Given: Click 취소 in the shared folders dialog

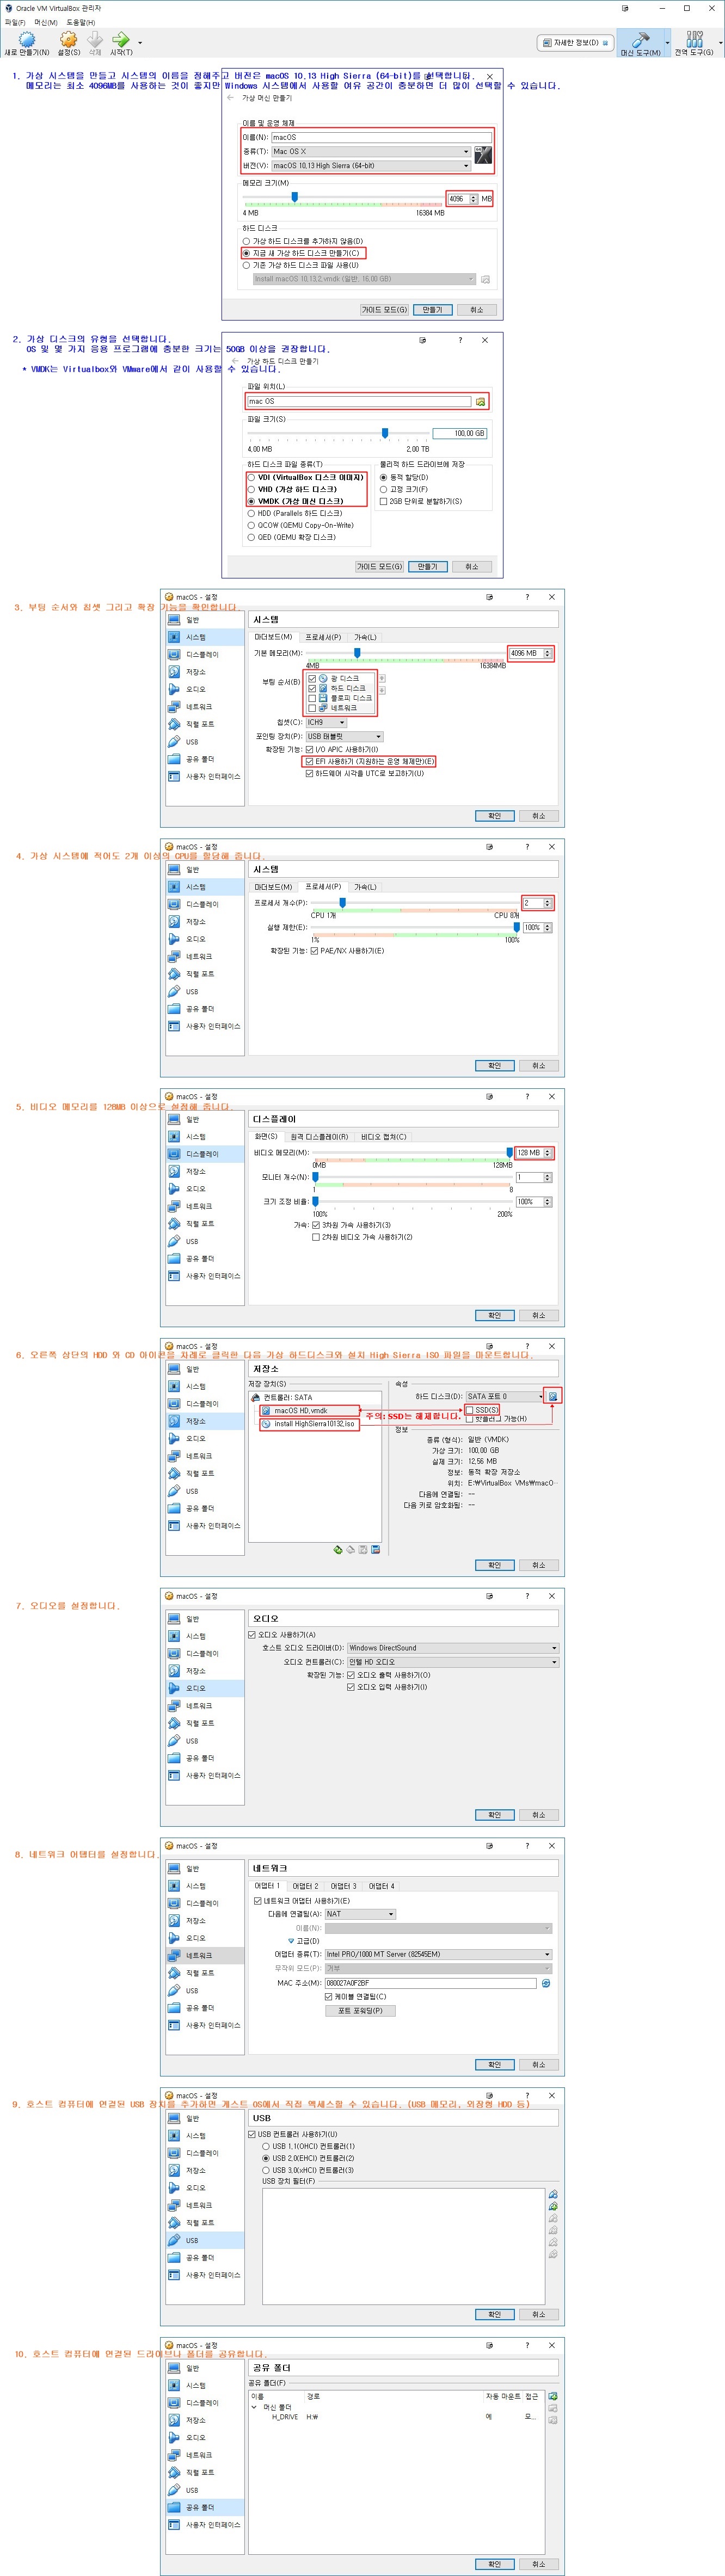Looking at the screenshot, I should click(539, 2564).
